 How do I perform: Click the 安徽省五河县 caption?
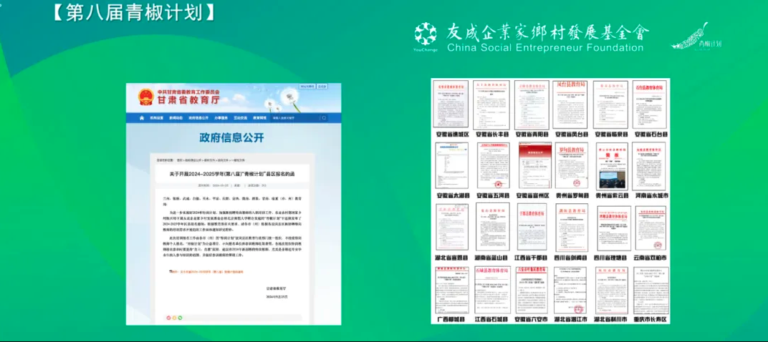pyautogui.click(x=491, y=195)
